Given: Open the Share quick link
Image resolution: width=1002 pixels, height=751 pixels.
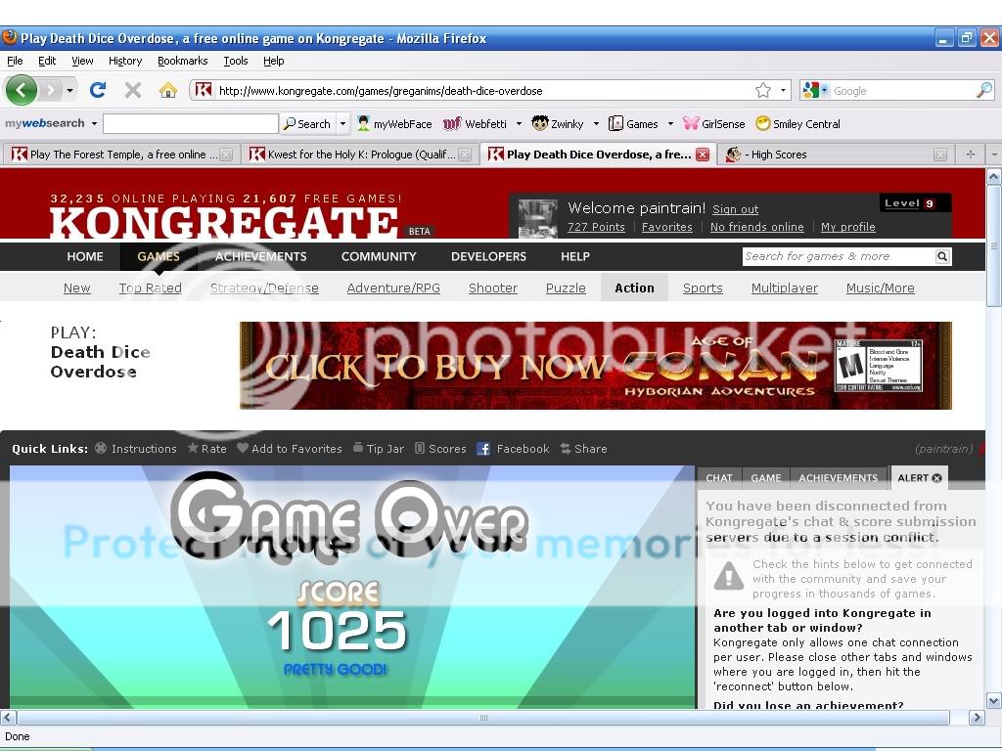Looking at the screenshot, I should point(583,448).
